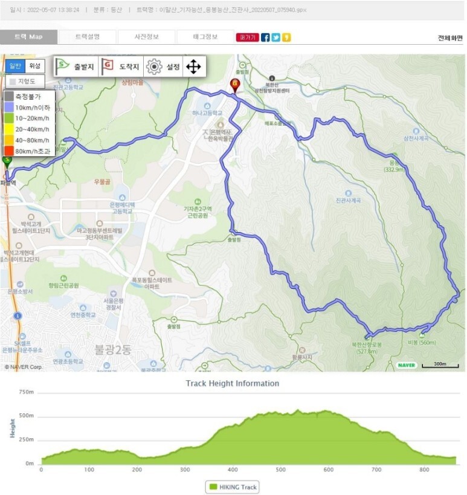This screenshot has width=467, height=495.
Task: Click the 진관고등학교 label on map
Action: pyautogui.click(x=68, y=88)
